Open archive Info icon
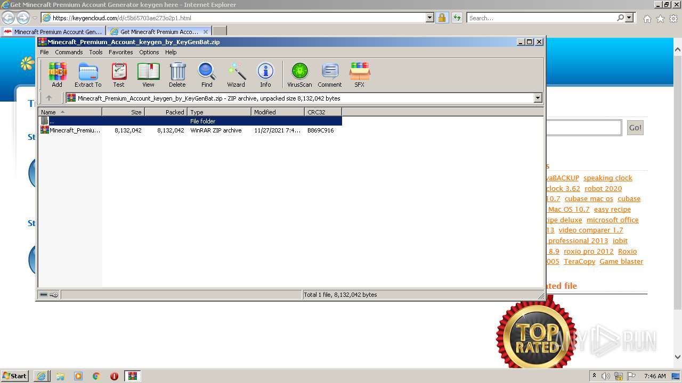 click(265, 74)
